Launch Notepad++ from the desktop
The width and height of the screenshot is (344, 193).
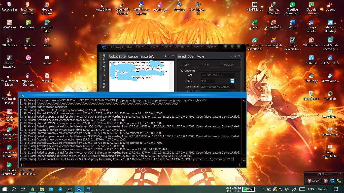tap(311, 95)
